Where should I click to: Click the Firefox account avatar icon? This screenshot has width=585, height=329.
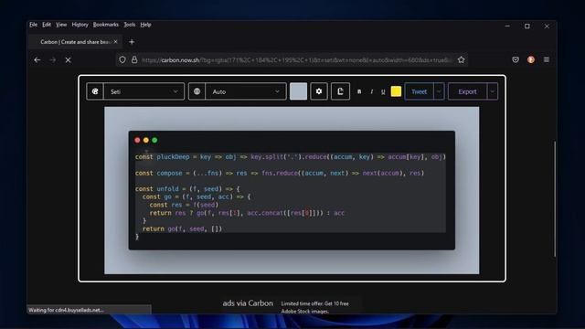point(531,59)
